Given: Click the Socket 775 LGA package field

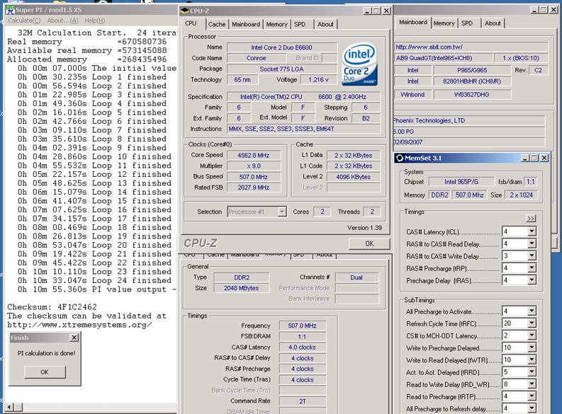Looking at the screenshot, I should 282,69.
